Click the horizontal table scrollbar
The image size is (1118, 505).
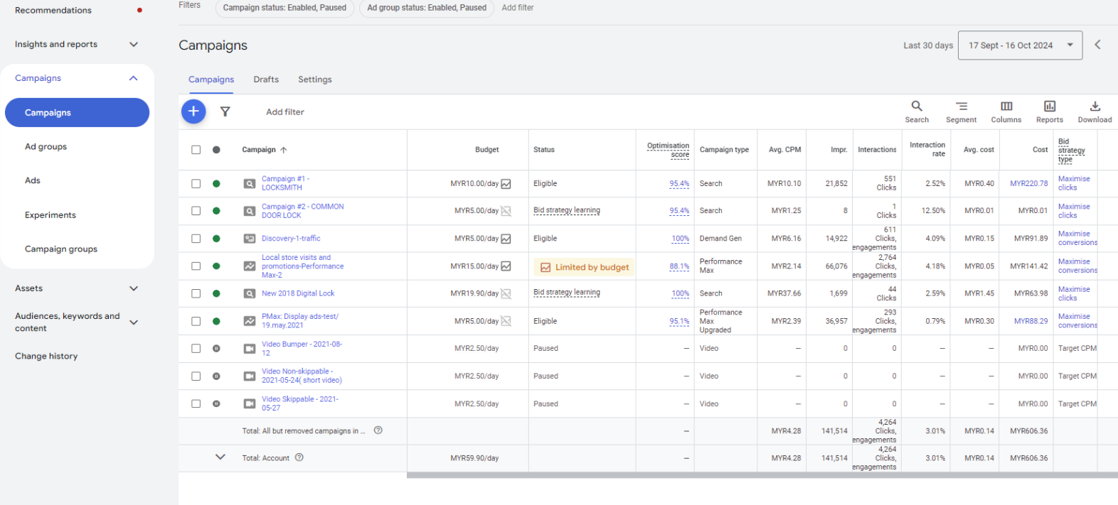(x=761, y=475)
